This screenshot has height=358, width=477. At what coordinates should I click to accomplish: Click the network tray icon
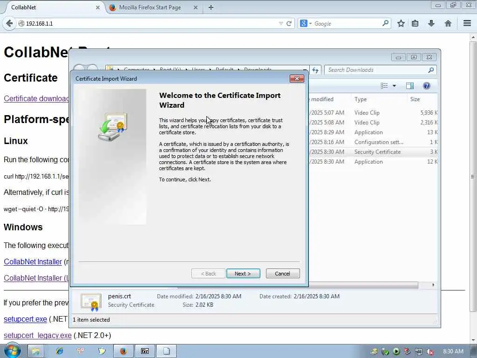pyautogui.click(x=419, y=351)
